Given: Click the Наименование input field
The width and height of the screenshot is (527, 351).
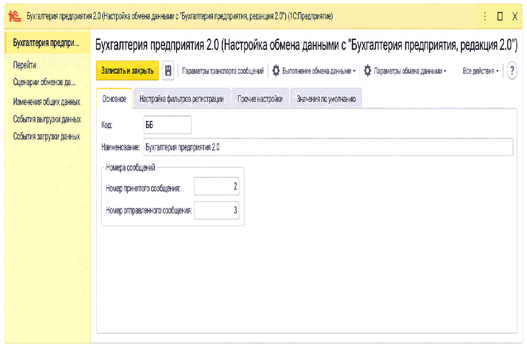Looking at the screenshot, I should [x=328, y=147].
